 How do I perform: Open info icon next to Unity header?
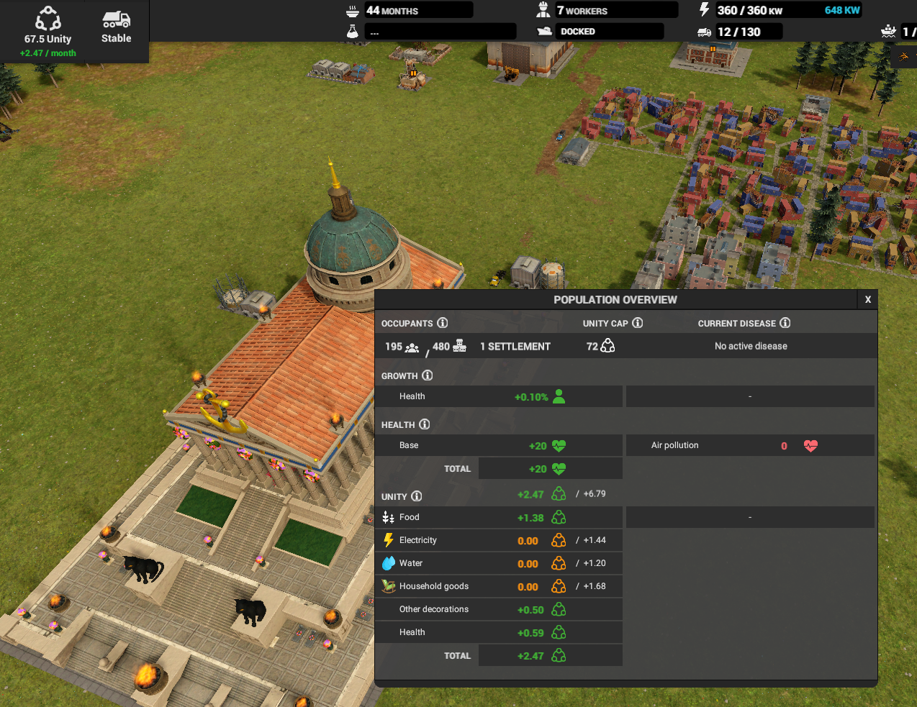point(417,496)
